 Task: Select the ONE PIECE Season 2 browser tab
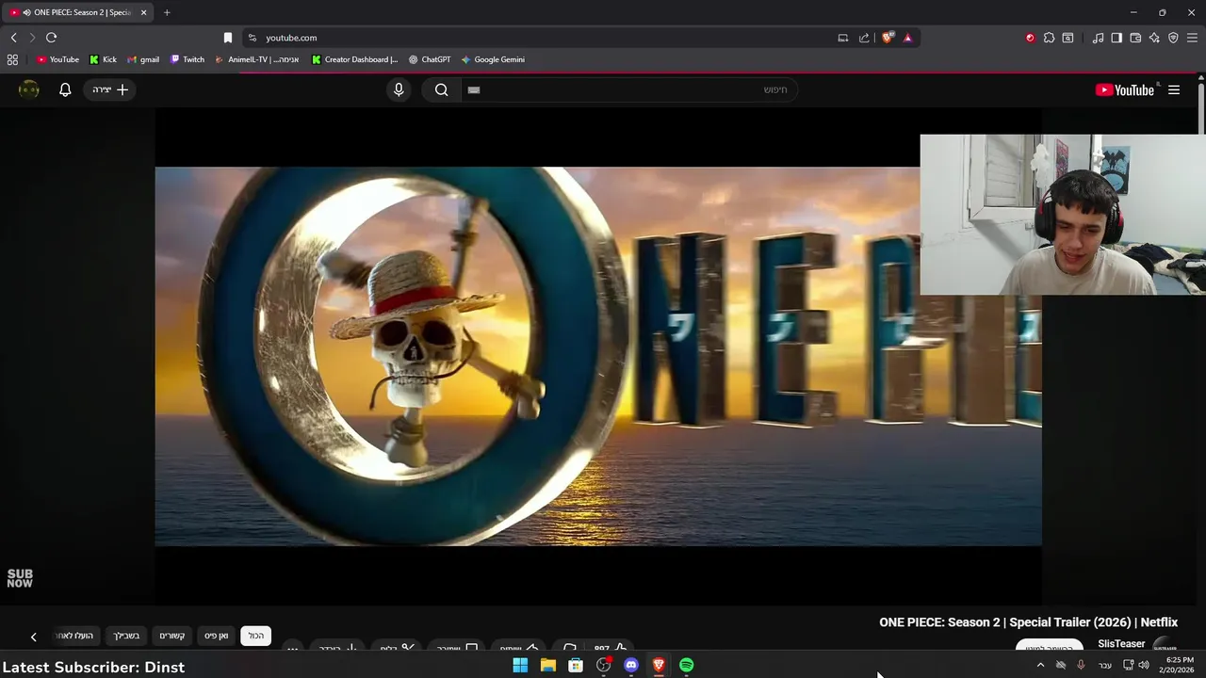coord(79,12)
